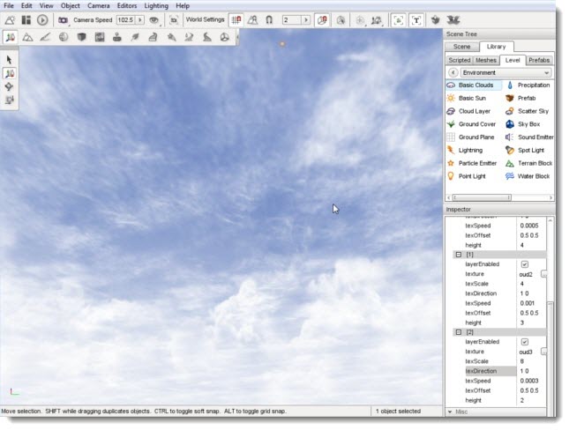The image size is (569, 430).
Task: Click the Play Game button
Action: click(x=42, y=20)
